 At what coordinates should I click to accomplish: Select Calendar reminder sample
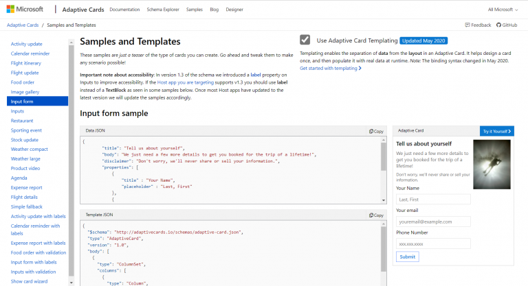point(30,53)
